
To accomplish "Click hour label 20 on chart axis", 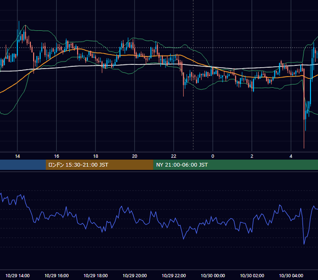I will tap(135, 156).
